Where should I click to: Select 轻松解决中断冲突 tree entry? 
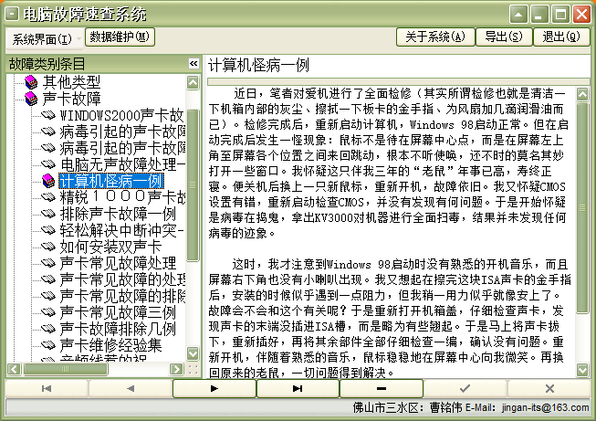(123, 230)
